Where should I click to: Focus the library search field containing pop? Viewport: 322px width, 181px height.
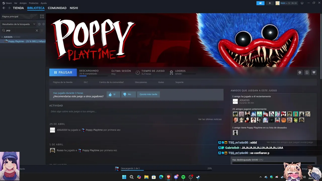(20, 30)
